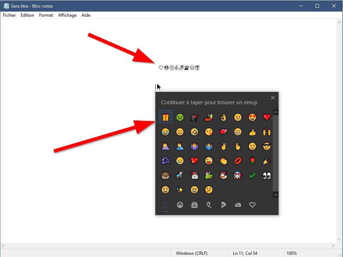Pick the thumbs up emoji
The width and height of the screenshot is (343, 257).
click(x=252, y=132)
